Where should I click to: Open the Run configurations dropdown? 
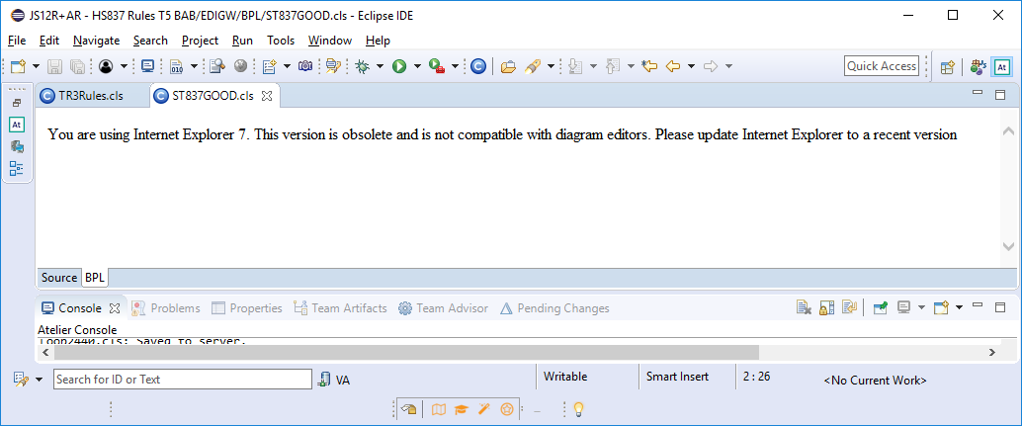point(417,66)
